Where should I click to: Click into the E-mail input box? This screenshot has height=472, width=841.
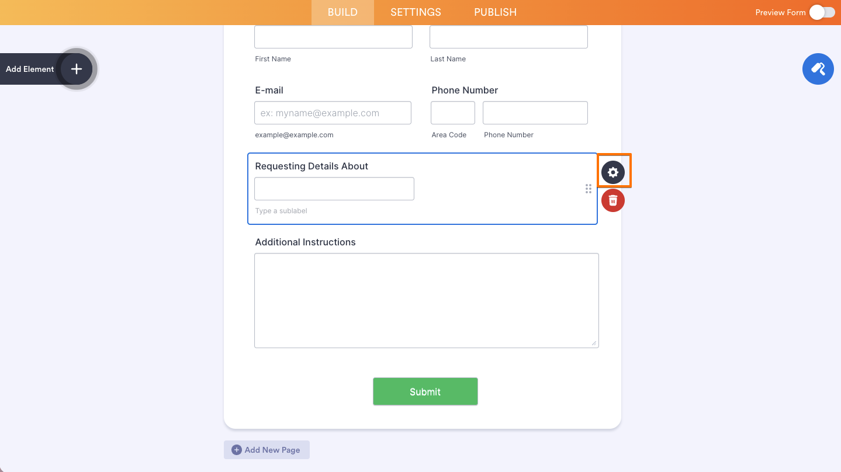[332, 112]
